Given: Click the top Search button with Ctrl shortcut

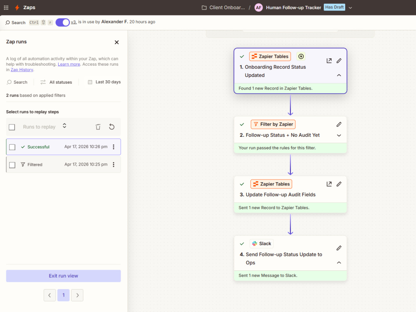Looking at the screenshot, I should [29, 22].
